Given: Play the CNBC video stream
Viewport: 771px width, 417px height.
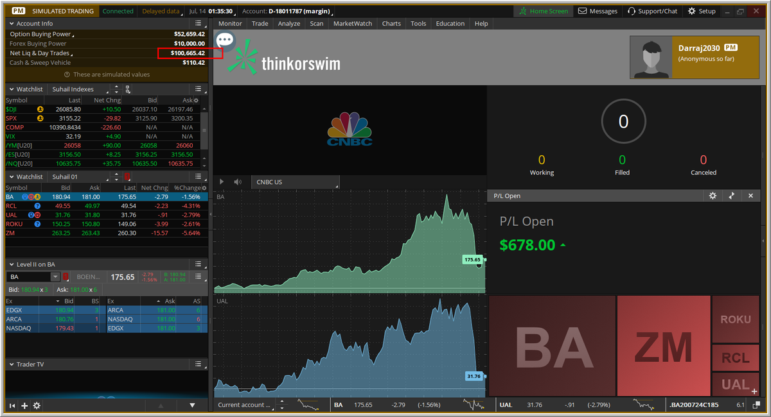Looking at the screenshot, I should [222, 182].
